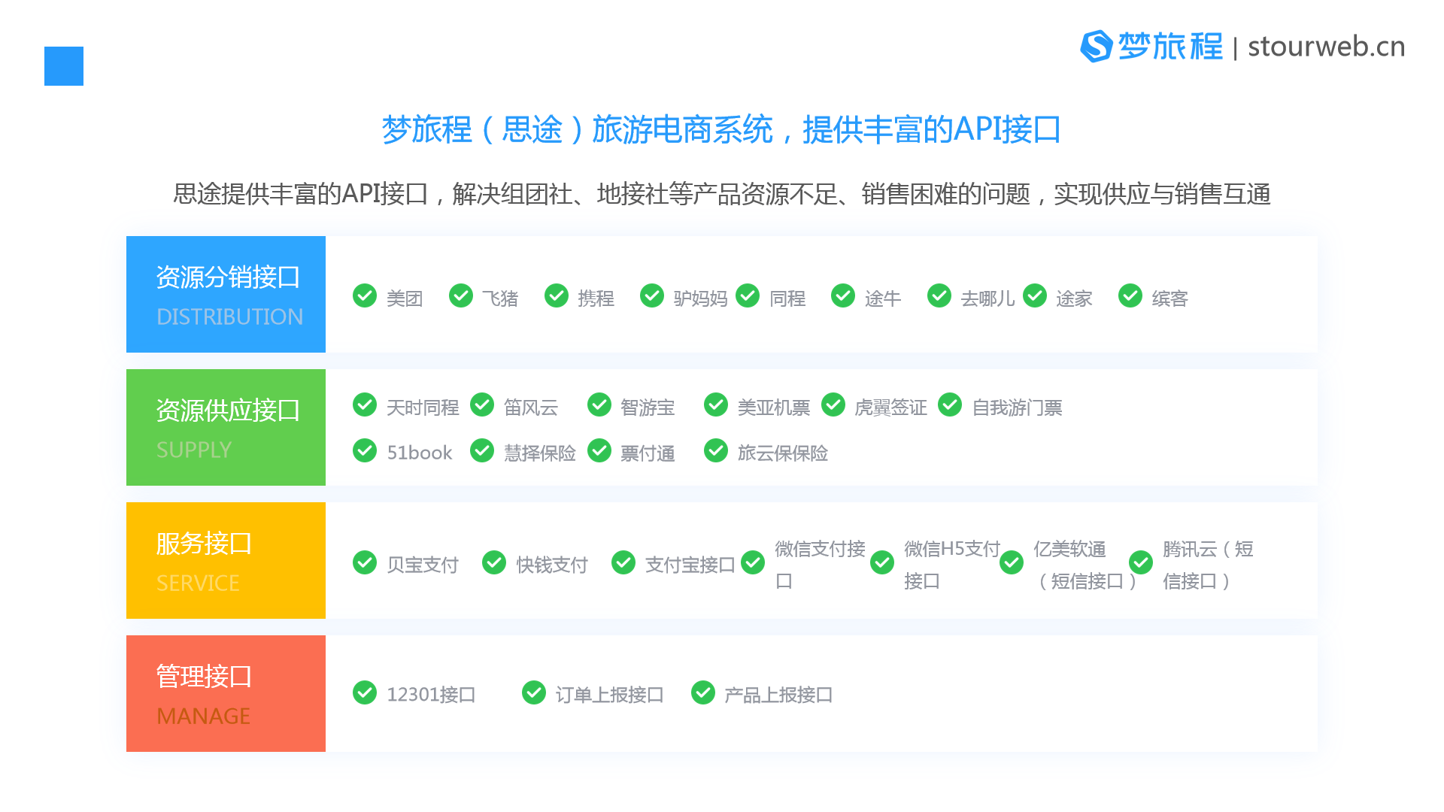Click the 飞猪 label

500,298
